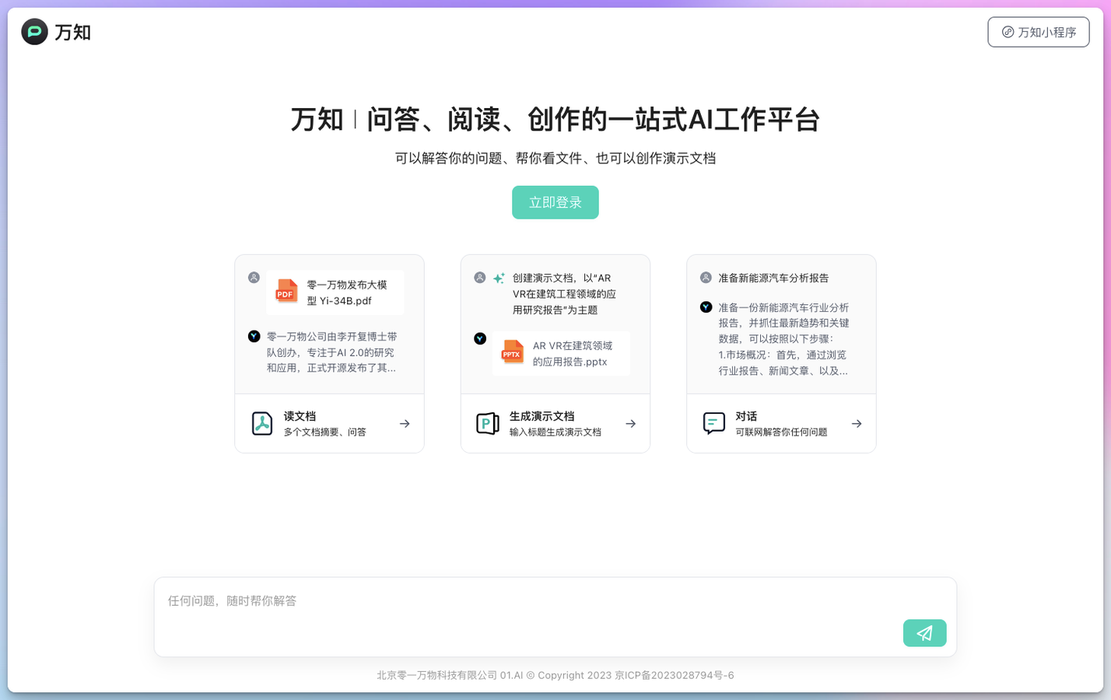
Task: Click the send paper-plane button
Action: tap(925, 633)
